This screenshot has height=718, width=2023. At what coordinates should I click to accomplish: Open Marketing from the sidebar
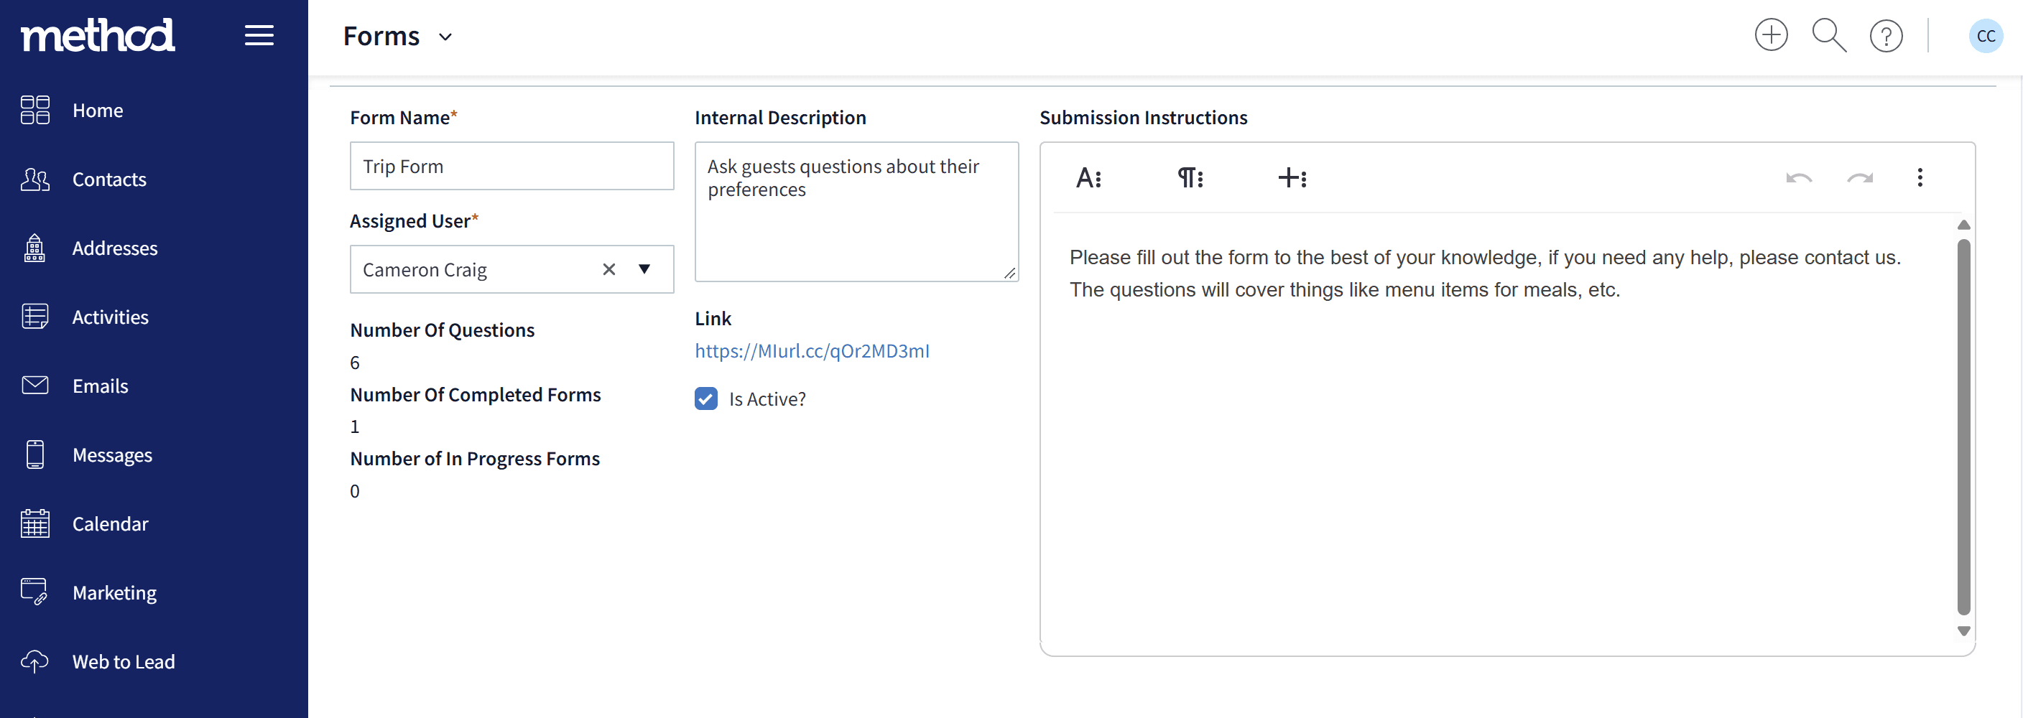[114, 592]
